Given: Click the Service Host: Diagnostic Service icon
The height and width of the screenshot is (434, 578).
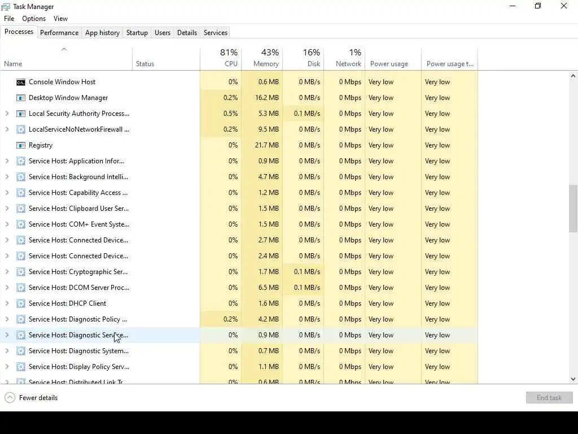Looking at the screenshot, I should [21, 335].
